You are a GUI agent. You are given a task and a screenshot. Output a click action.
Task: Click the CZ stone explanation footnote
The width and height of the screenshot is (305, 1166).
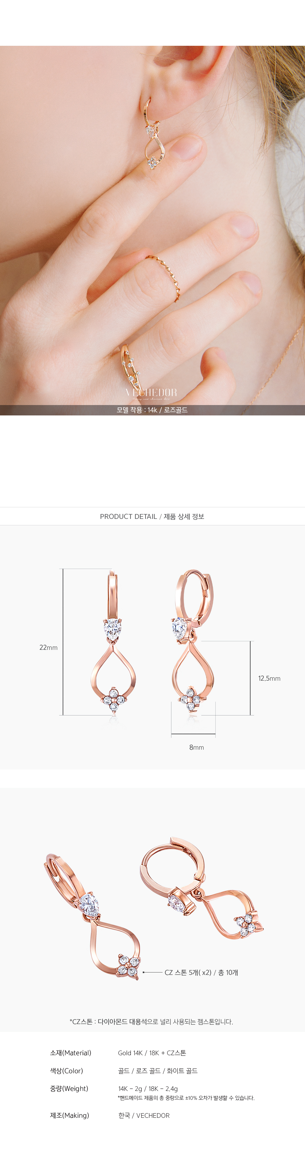click(x=151, y=1022)
